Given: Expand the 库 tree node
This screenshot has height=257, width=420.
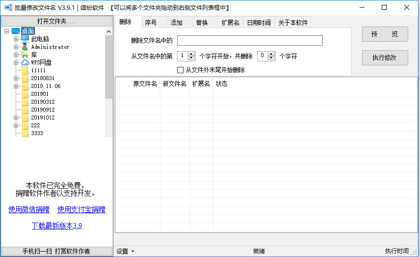Looking at the screenshot, I should pos(16,55).
